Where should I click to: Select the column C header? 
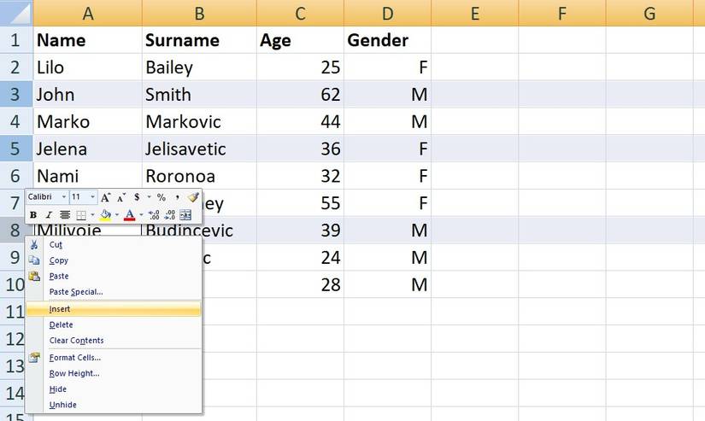tap(300, 13)
